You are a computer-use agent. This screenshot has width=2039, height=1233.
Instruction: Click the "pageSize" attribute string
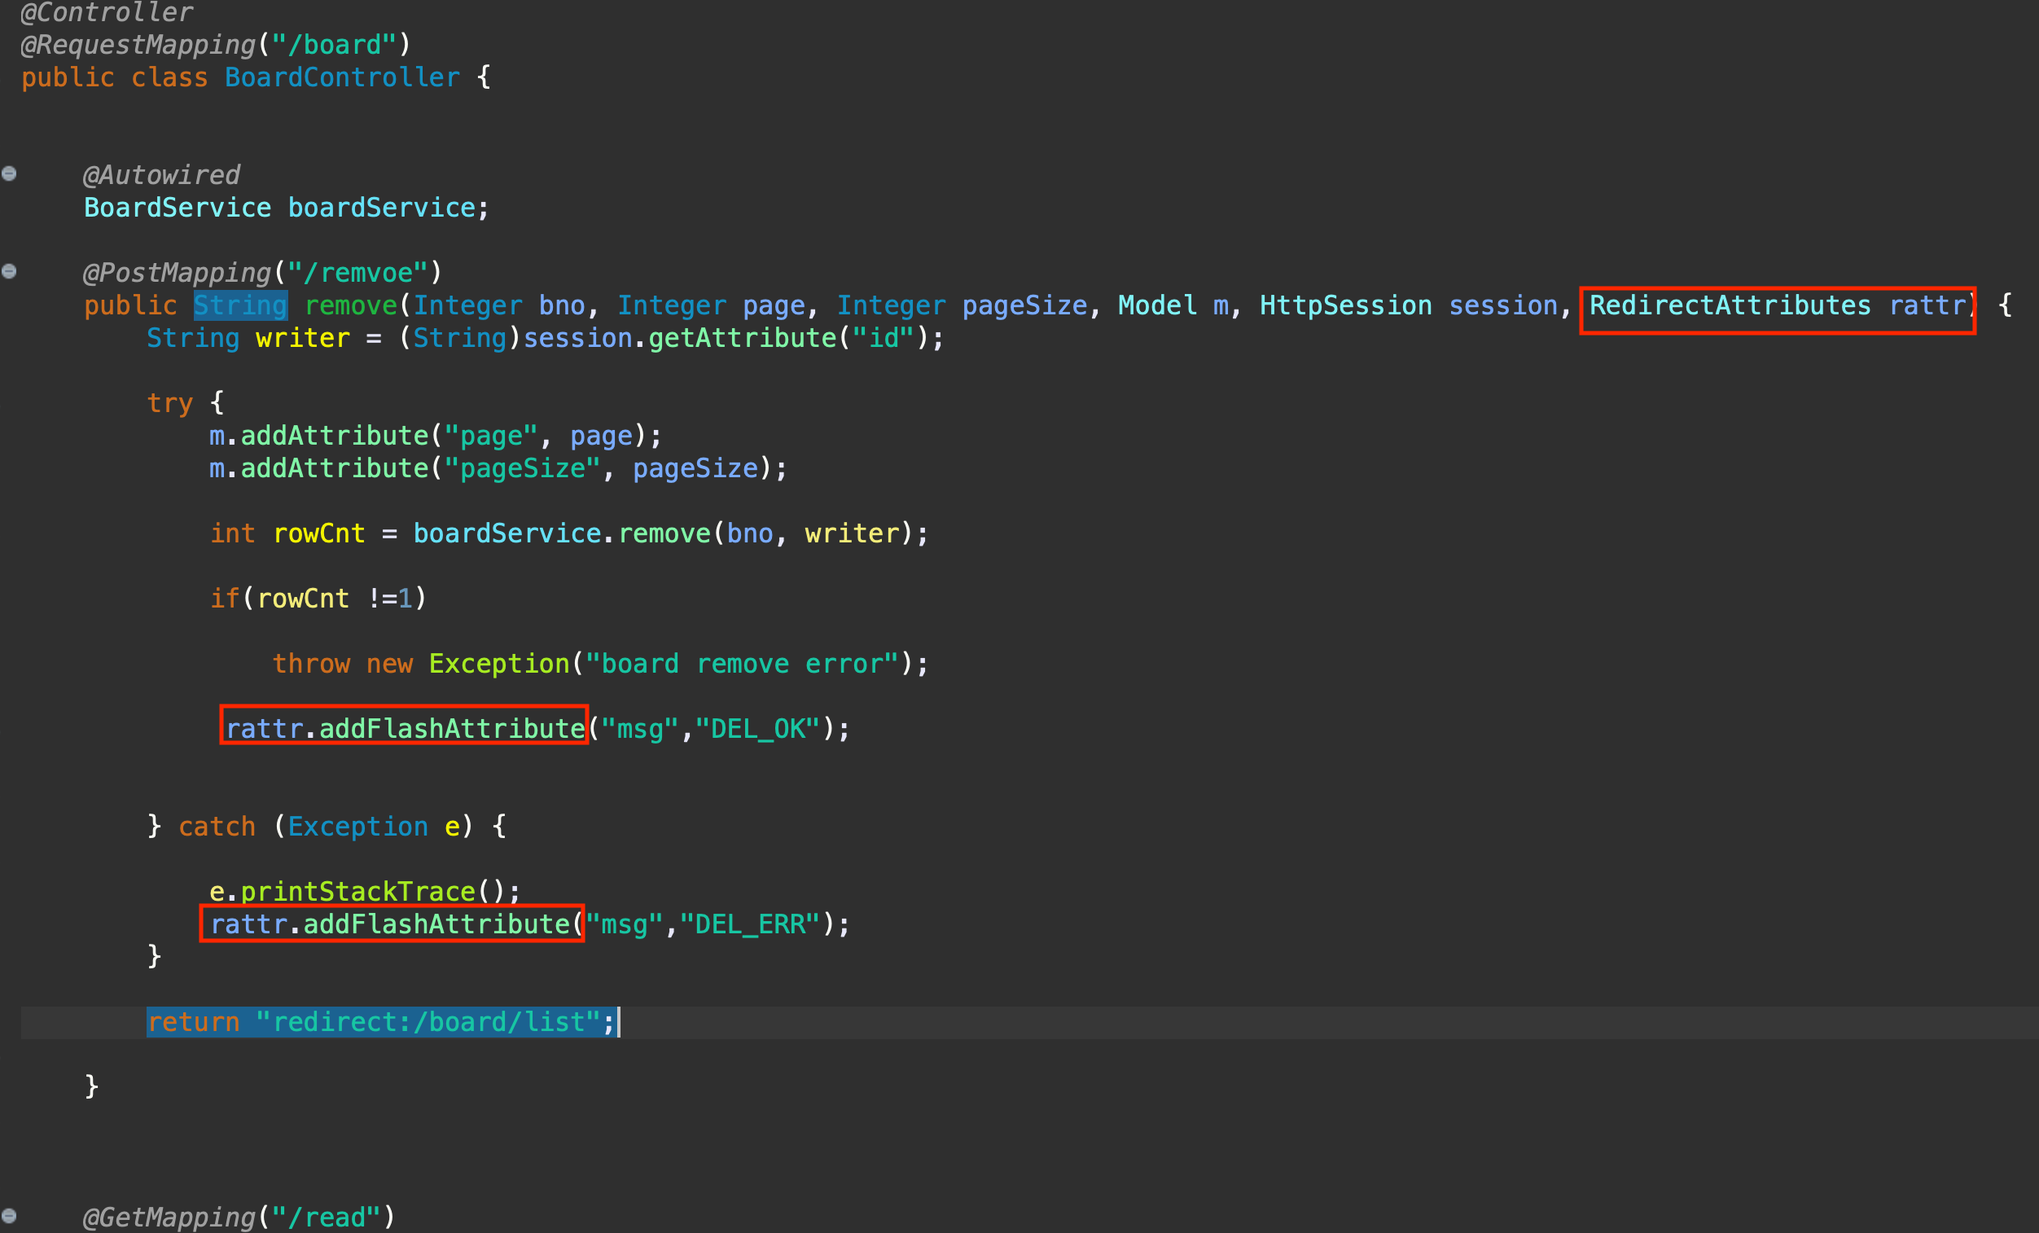[522, 468]
